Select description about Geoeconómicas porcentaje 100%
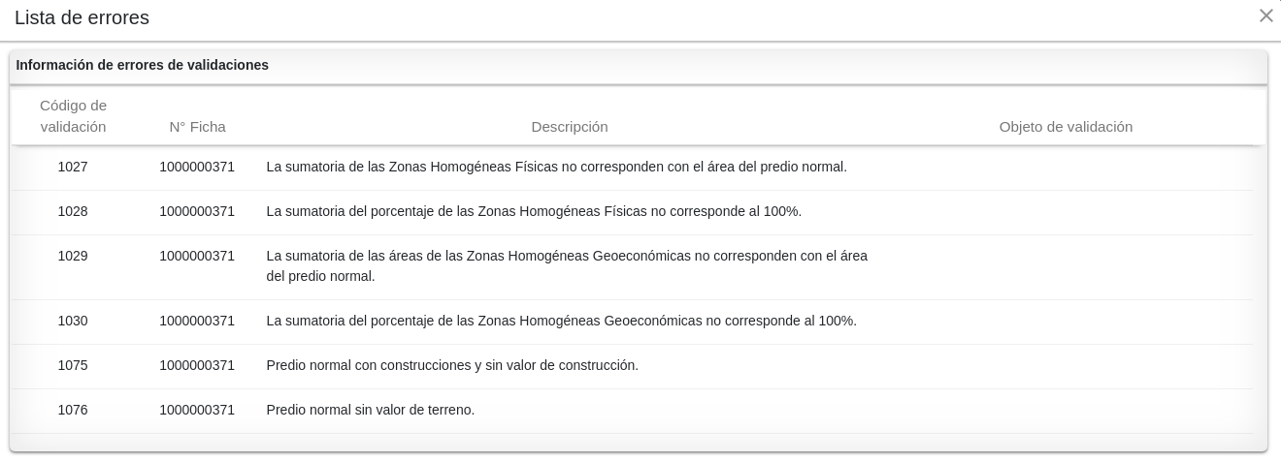This screenshot has width=1281, height=462. (x=562, y=321)
